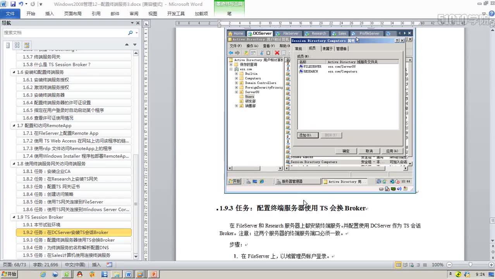Switch to Web Layout view button
Image resolution: width=495 pixels, height=279 pixels.
[x=412, y=265]
